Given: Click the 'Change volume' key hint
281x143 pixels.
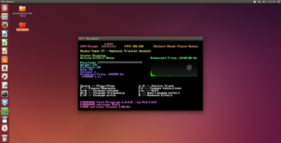Looking at the screenshot, I should (x=99, y=91).
